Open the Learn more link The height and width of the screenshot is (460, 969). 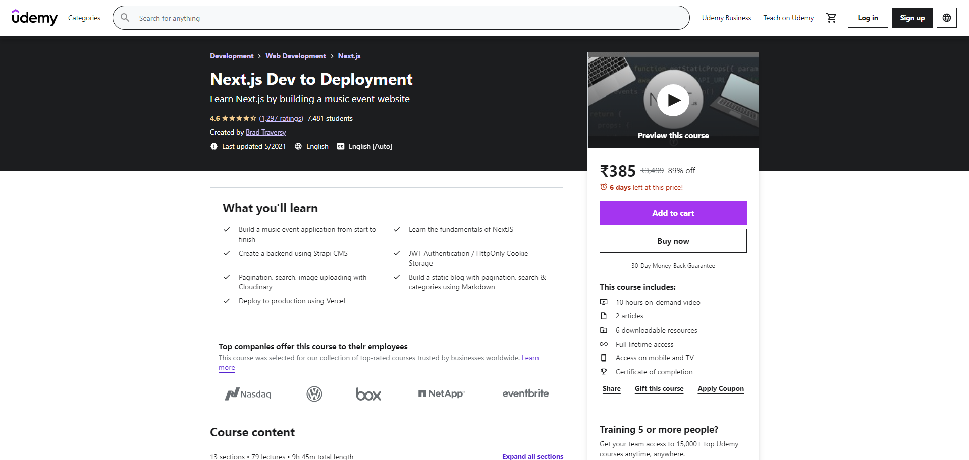pyautogui.click(x=530, y=358)
